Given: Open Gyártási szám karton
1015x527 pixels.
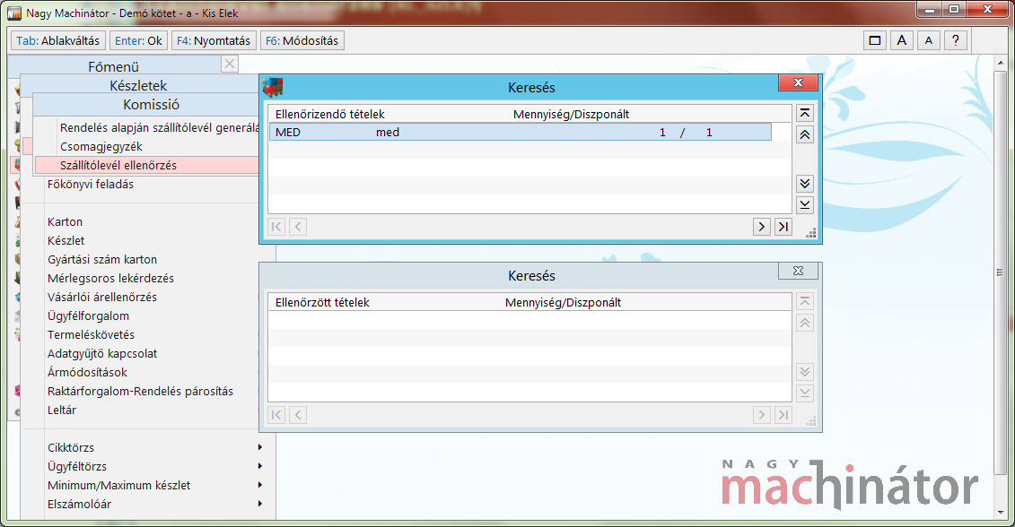Looking at the screenshot, I should (x=102, y=259).
